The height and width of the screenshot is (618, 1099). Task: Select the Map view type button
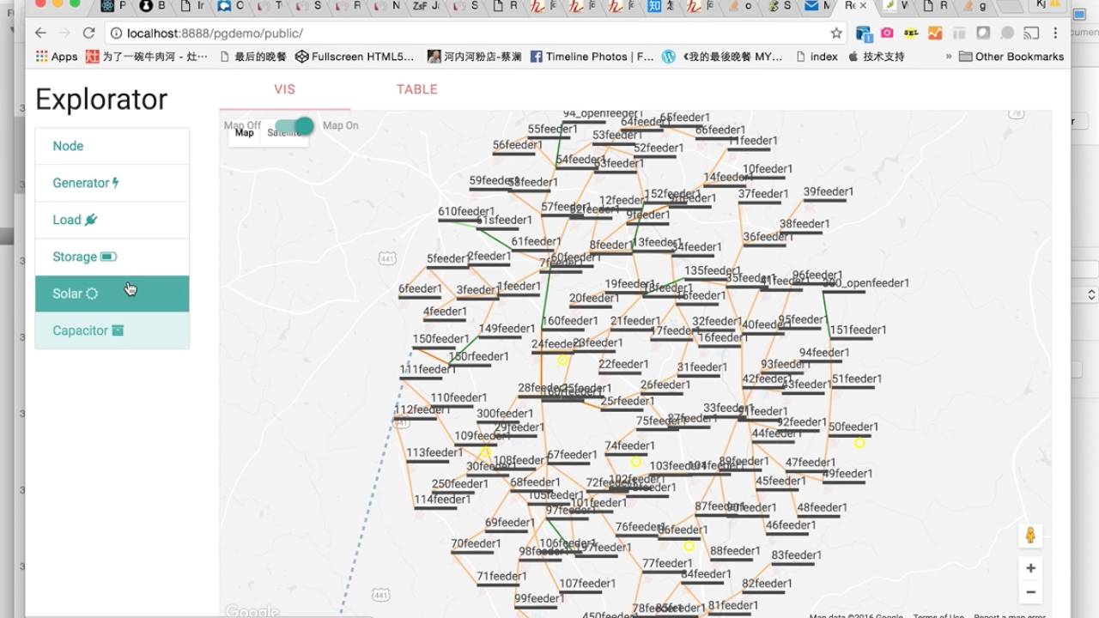245,133
